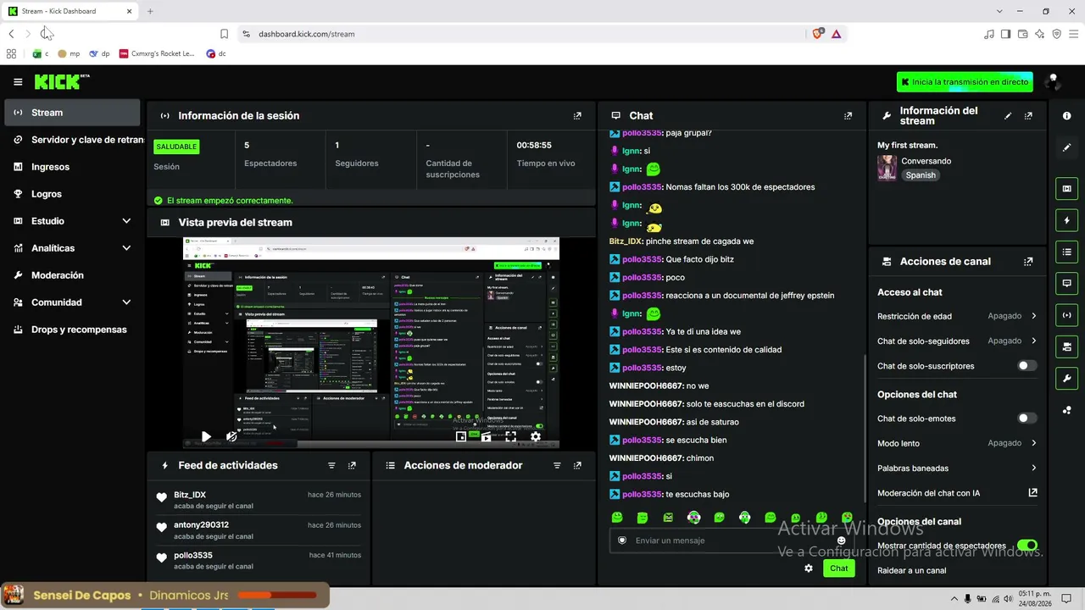The width and height of the screenshot is (1085, 610).
Task: Toggle the moderator actions list widget icon
Action: 1066,252
